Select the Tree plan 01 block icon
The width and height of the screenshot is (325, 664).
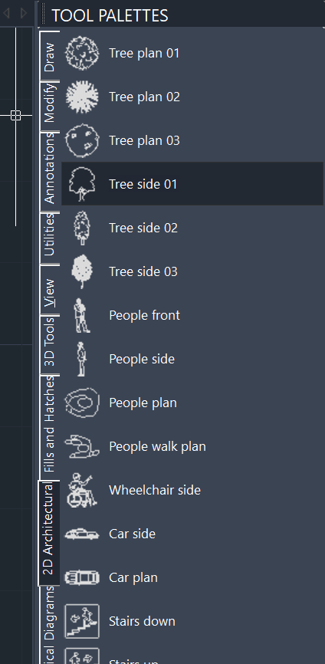click(x=82, y=53)
